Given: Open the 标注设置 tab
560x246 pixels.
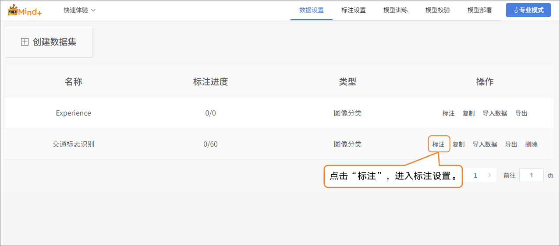Looking at the screenshot, I should tap(353, 10).
